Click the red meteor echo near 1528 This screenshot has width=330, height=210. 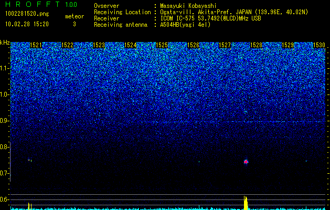tap(246, 162)
